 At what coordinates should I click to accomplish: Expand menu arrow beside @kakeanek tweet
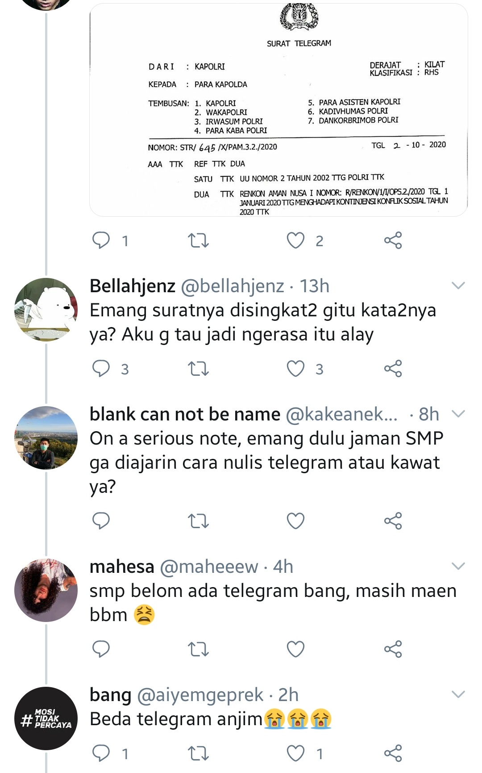point(458,414)
